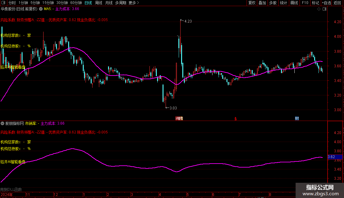This screenshot has width=344, height=198.
Task: Select the 日线 daily chart tab
Action: coord(88,3)
